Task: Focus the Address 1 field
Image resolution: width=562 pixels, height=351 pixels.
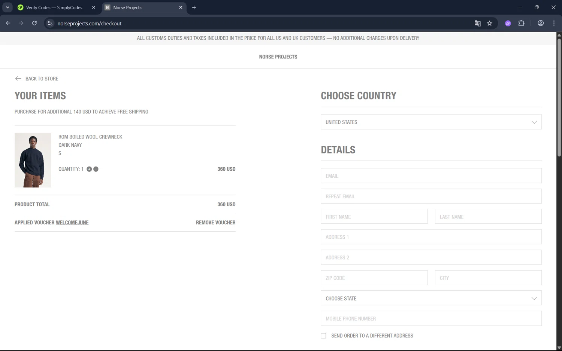Action: tap(431, 237)
